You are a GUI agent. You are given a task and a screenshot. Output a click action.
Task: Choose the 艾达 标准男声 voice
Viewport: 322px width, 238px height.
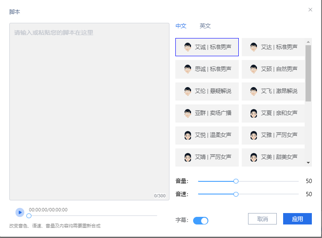click(273, 47)
